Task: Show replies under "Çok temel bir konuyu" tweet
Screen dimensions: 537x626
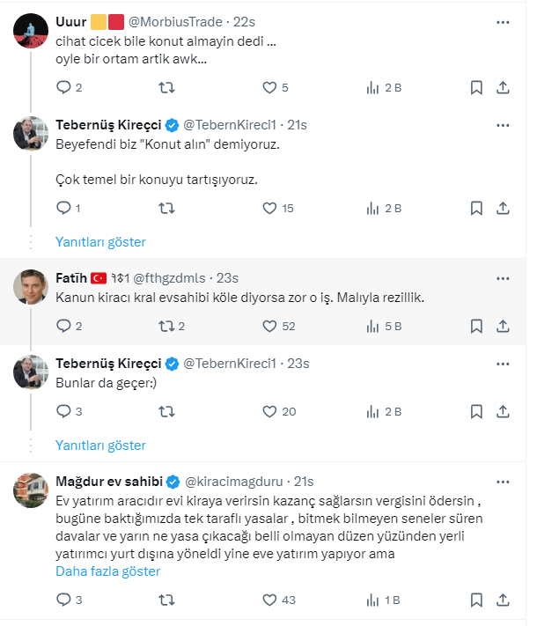Action: (100, 241)
